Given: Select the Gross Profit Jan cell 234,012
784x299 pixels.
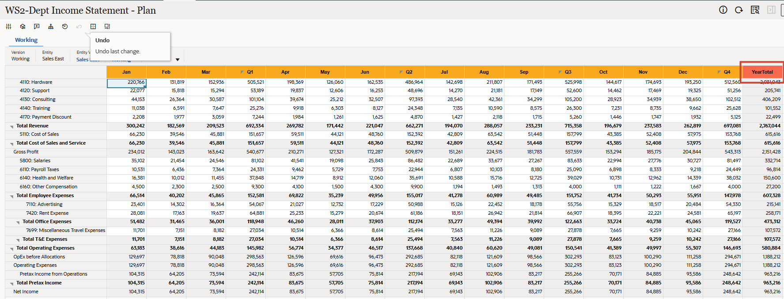Looking at the screenshot, I should [126, 152].
